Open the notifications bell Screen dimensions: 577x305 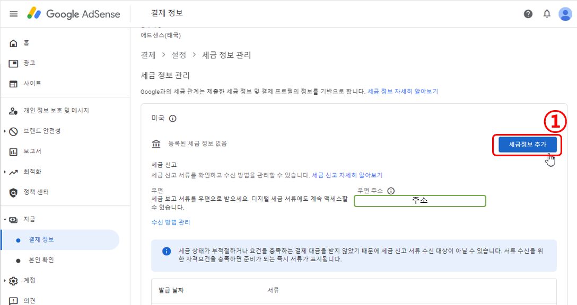[x=547, y=14]
